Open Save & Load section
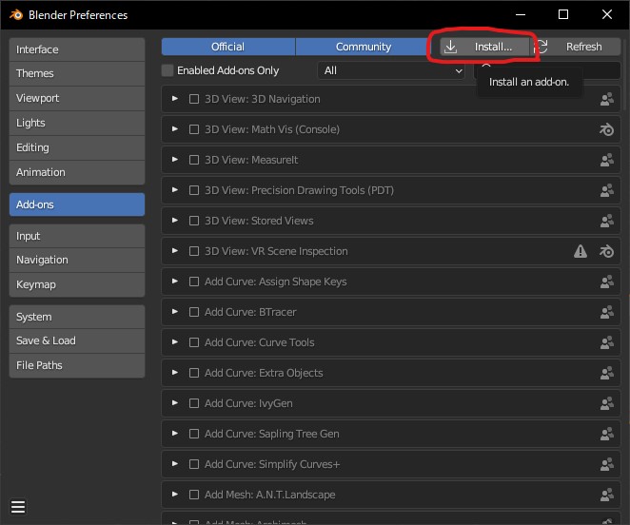630x525 pixels. (77, 341)
